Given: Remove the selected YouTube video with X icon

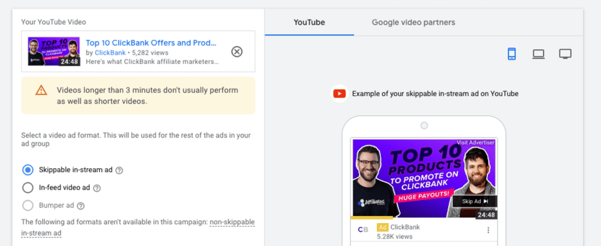Looking at the screenshot, I should tap(237, 52).
